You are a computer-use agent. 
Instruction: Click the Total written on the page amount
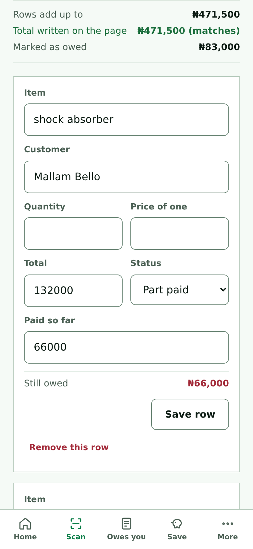[189, 31]
